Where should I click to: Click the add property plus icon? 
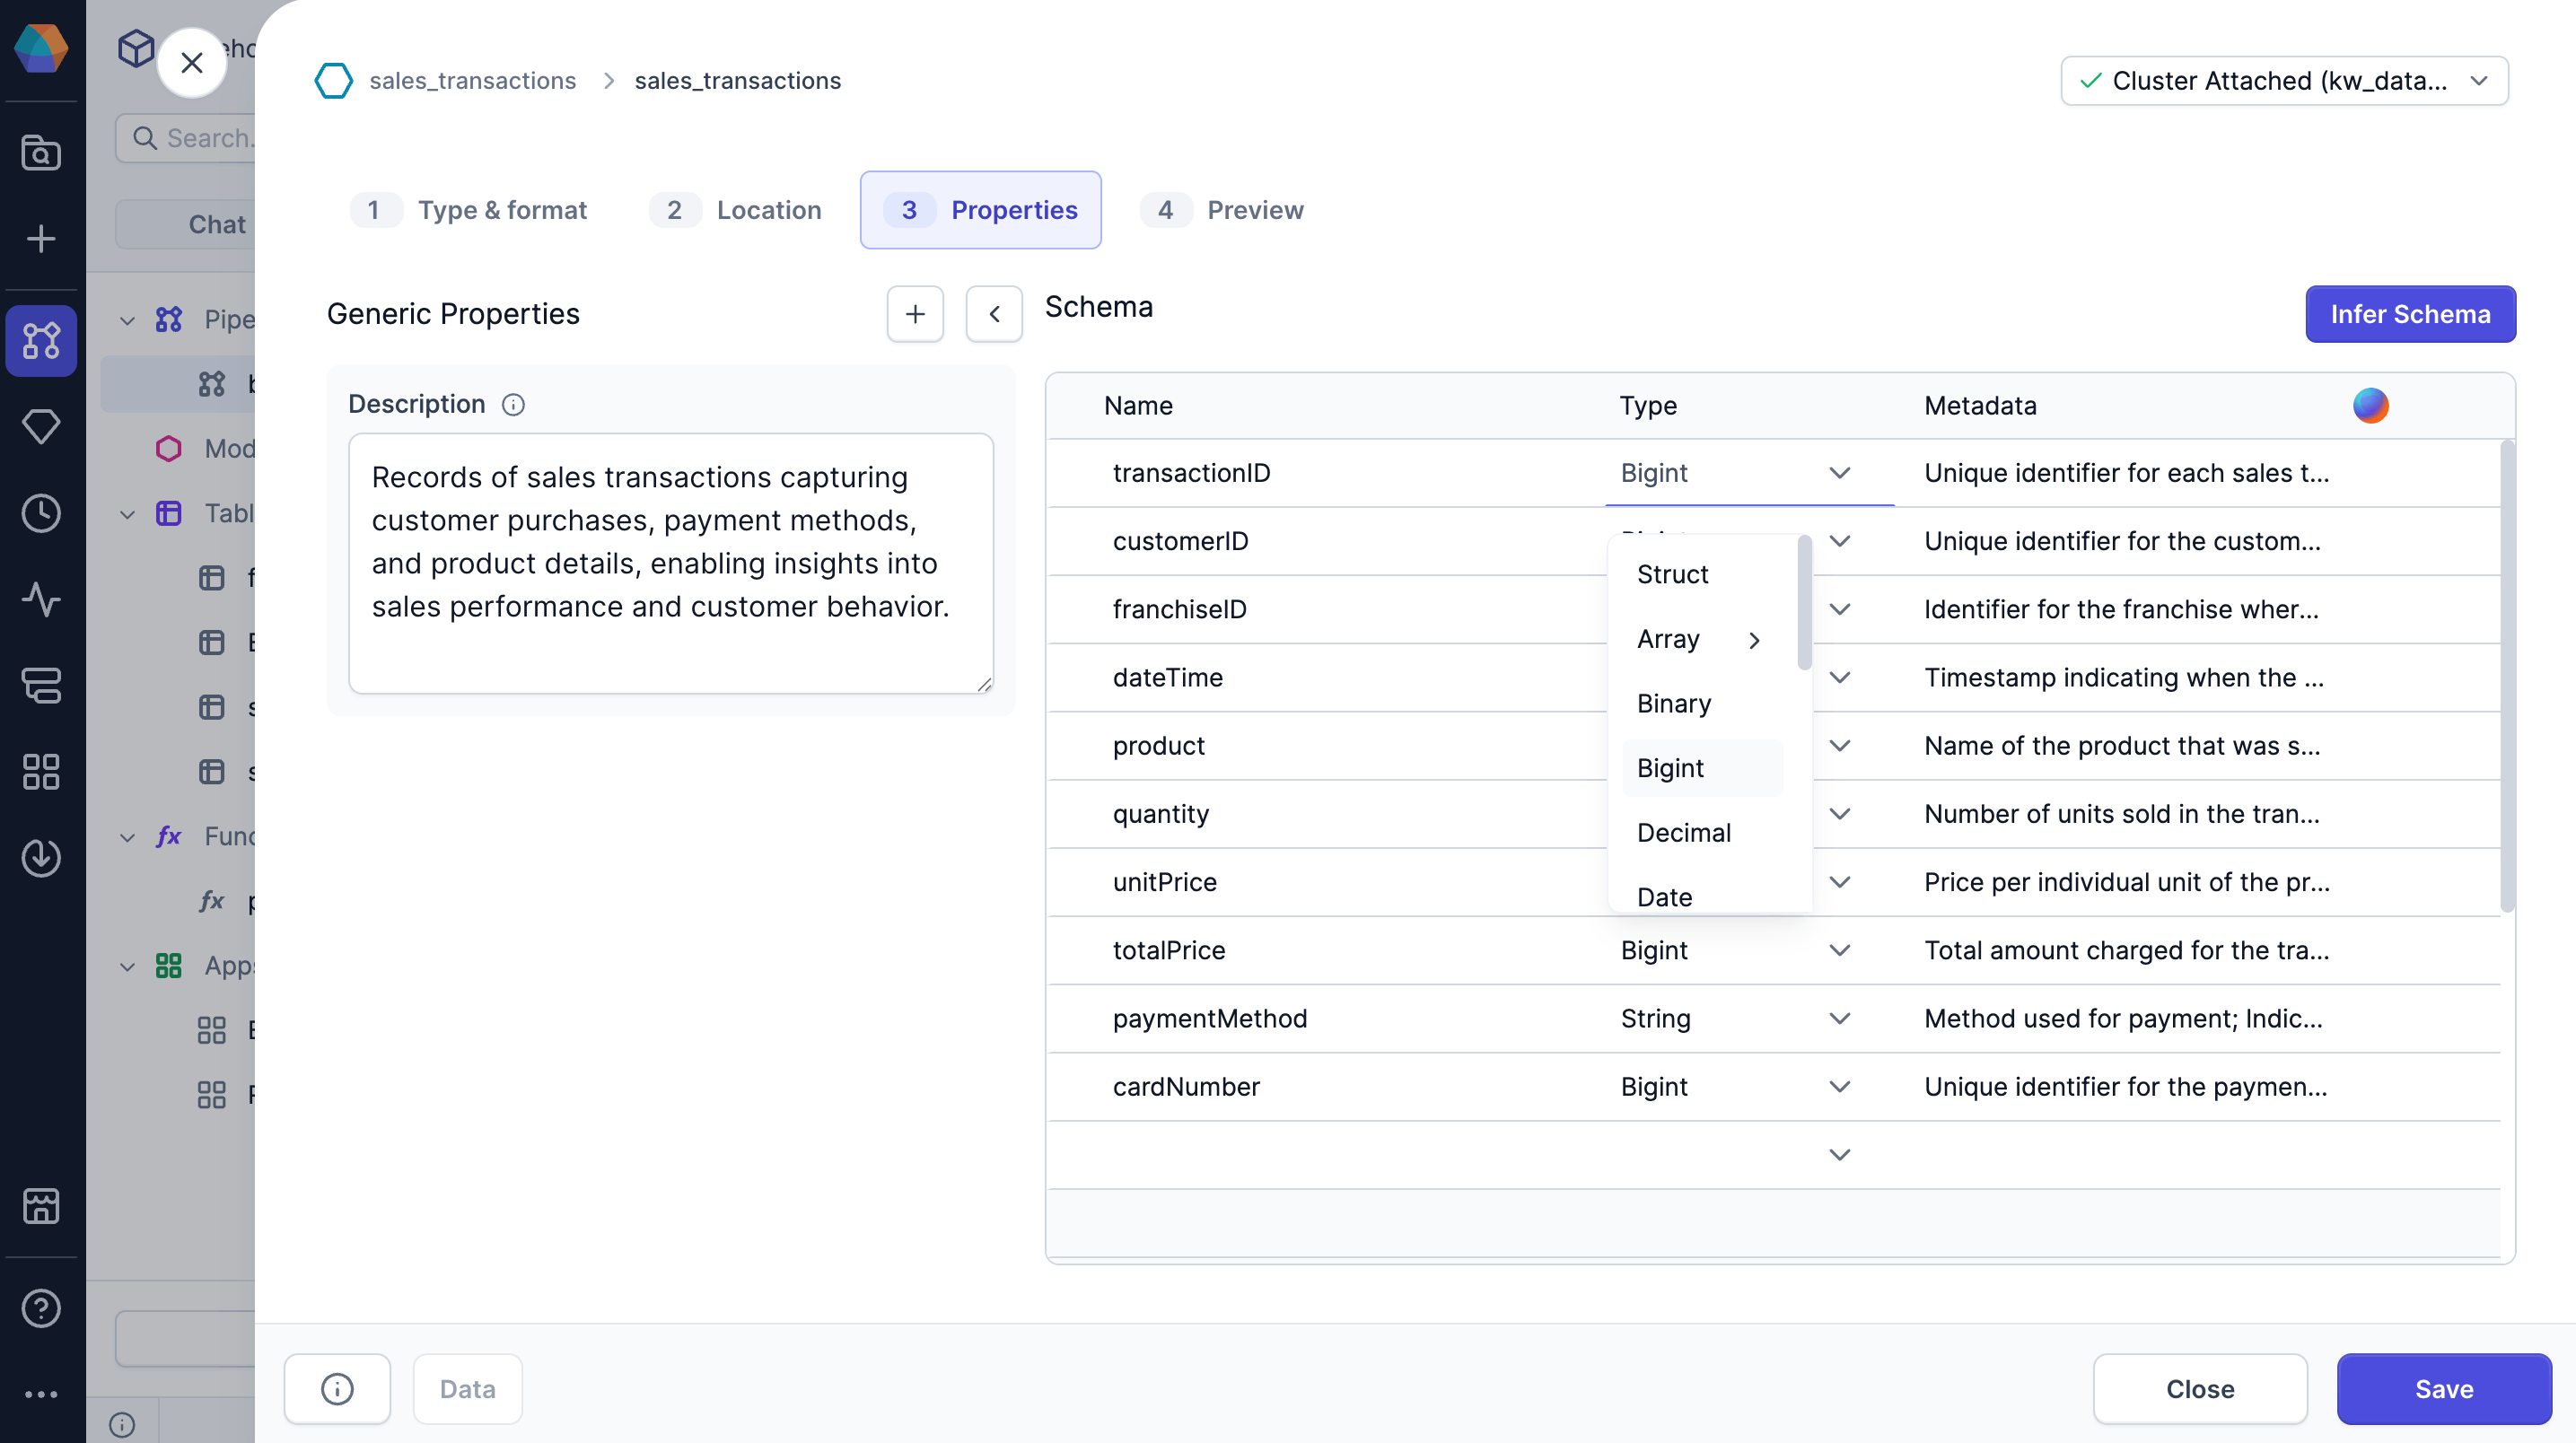[914, 314]
